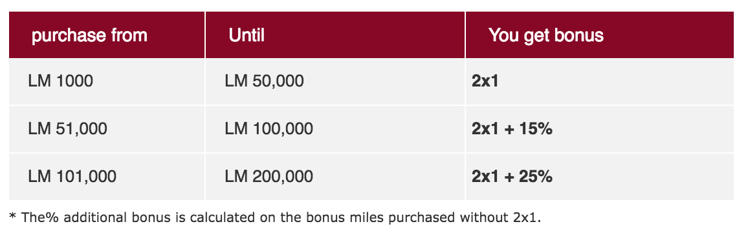Select the LM 50,000 cell
The image size is (748, 244).
coord(335,81)
